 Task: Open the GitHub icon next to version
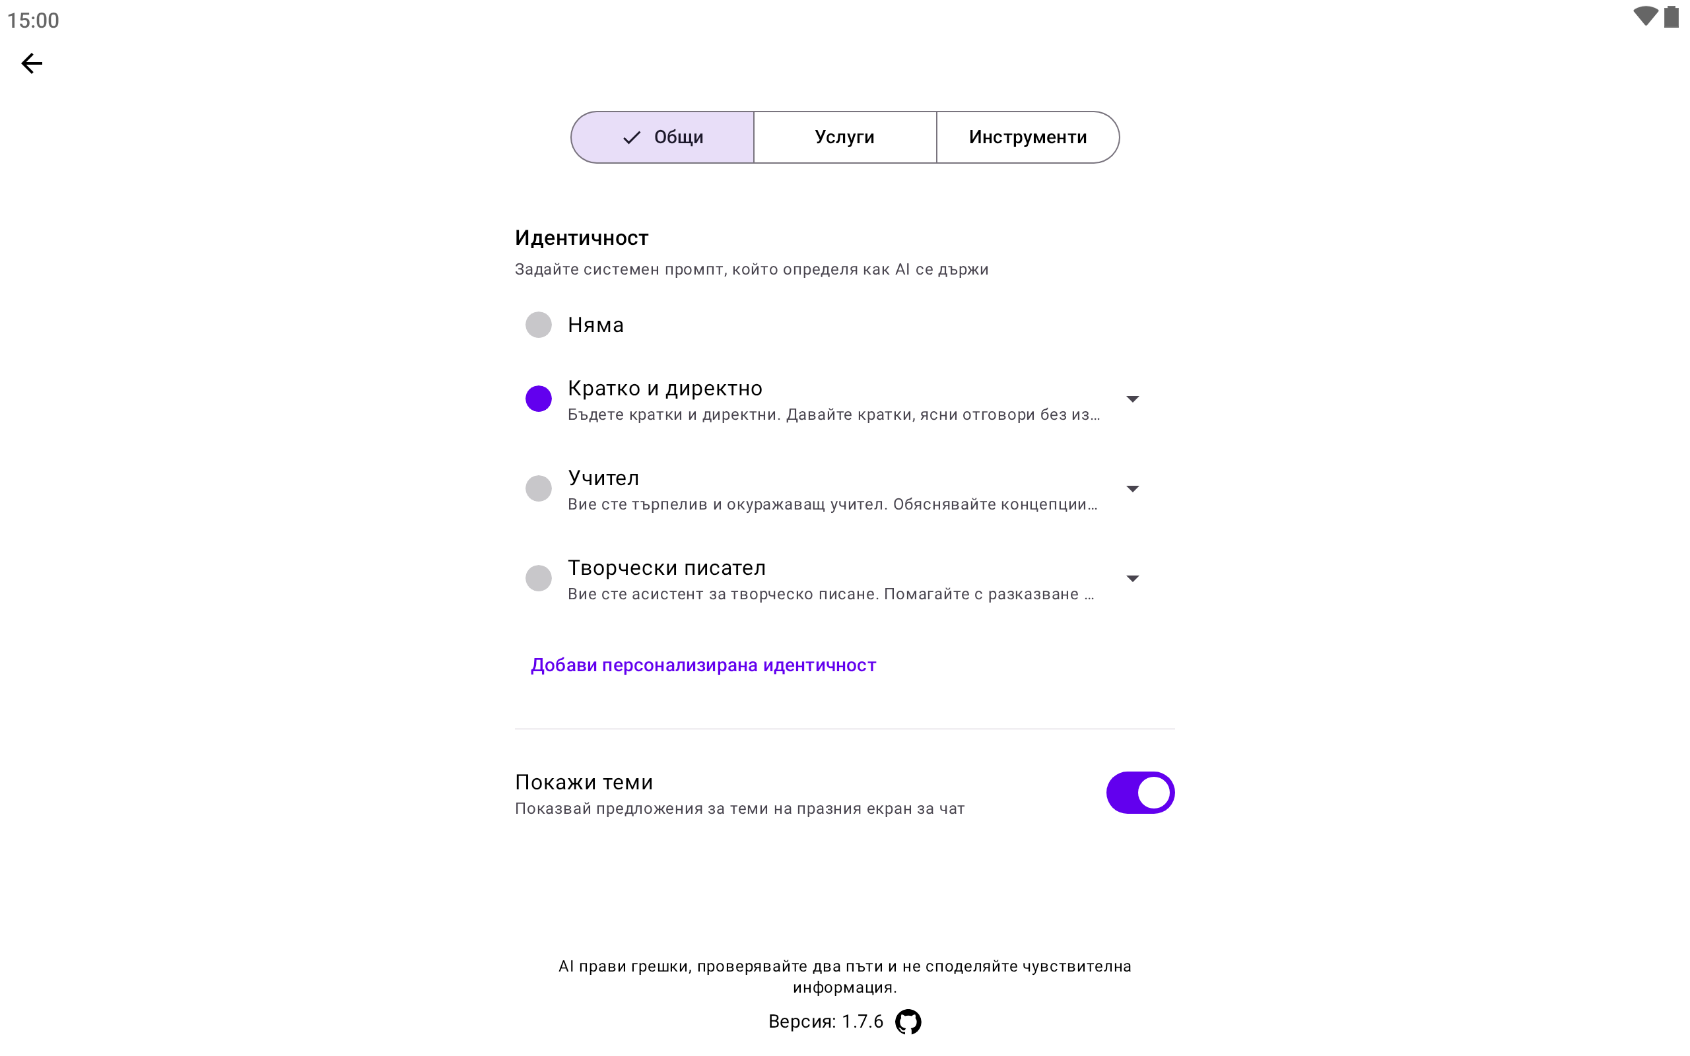908,1021
